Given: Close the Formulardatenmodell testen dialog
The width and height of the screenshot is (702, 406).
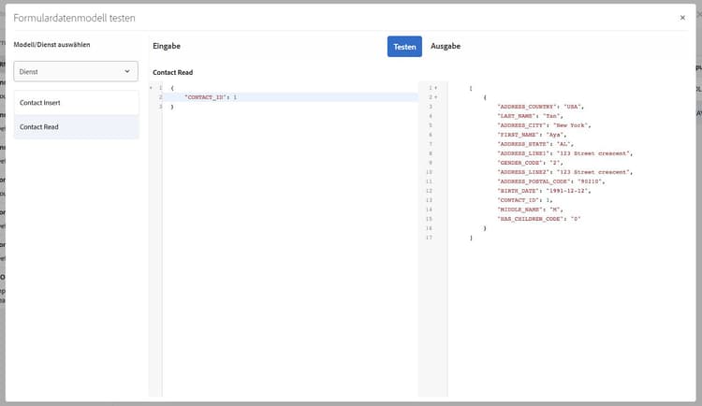Looking at the screenshot, I should (682, 18).
